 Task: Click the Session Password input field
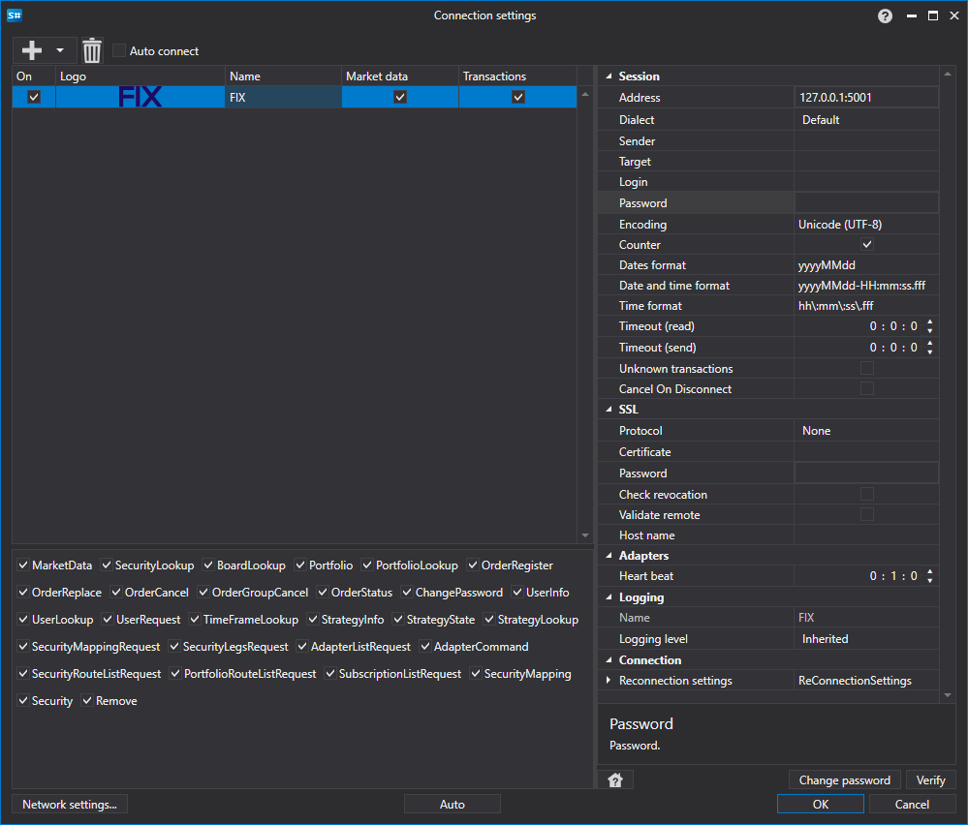pos(866,202)
